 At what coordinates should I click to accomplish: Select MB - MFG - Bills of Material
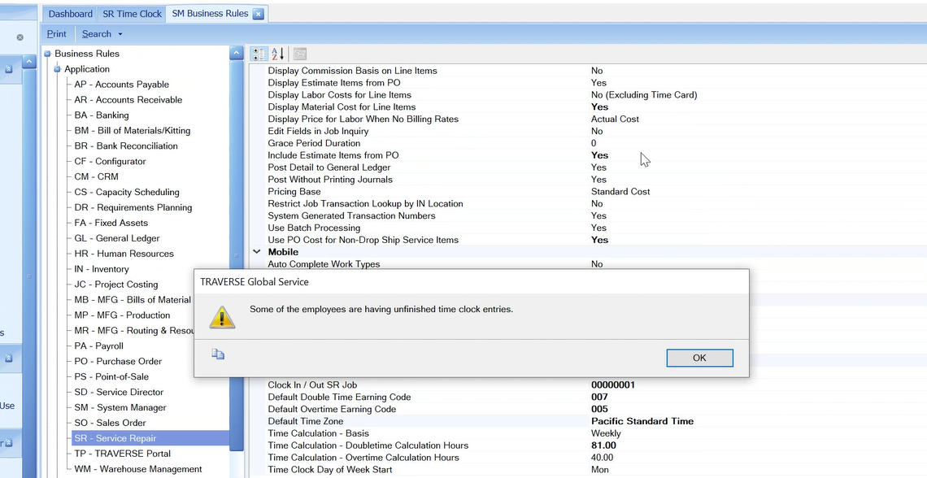pyautogui.click(x=133, y=299)
